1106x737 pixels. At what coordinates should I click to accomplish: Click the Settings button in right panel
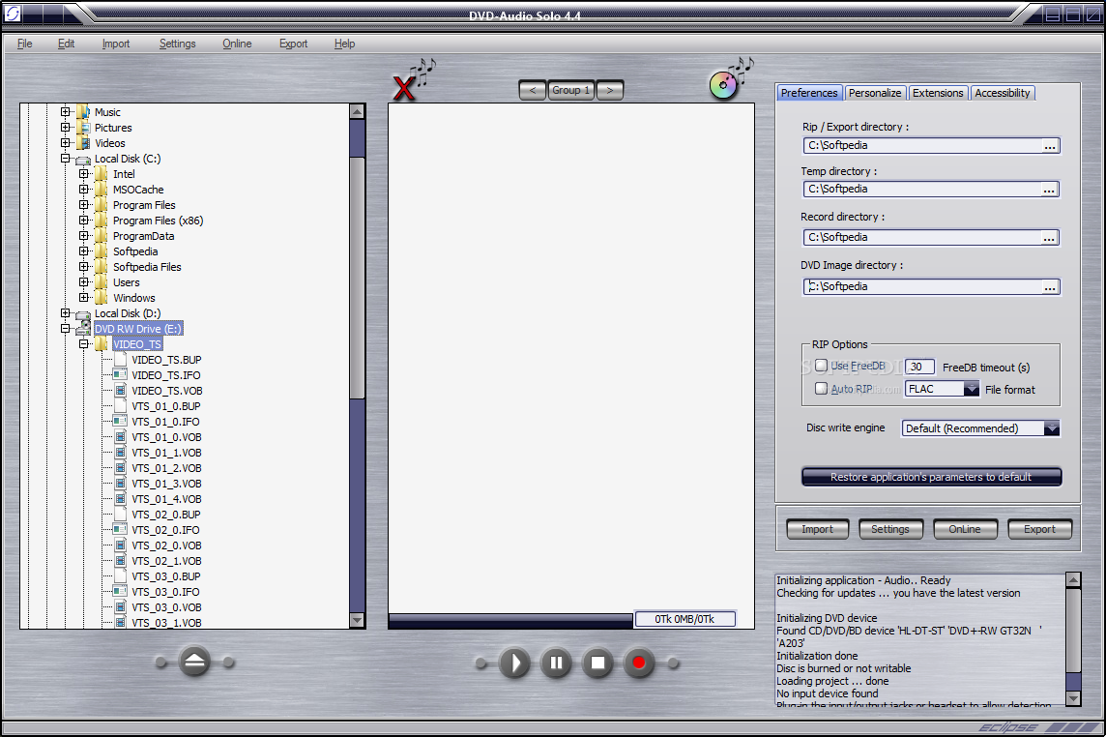(890, 529)
